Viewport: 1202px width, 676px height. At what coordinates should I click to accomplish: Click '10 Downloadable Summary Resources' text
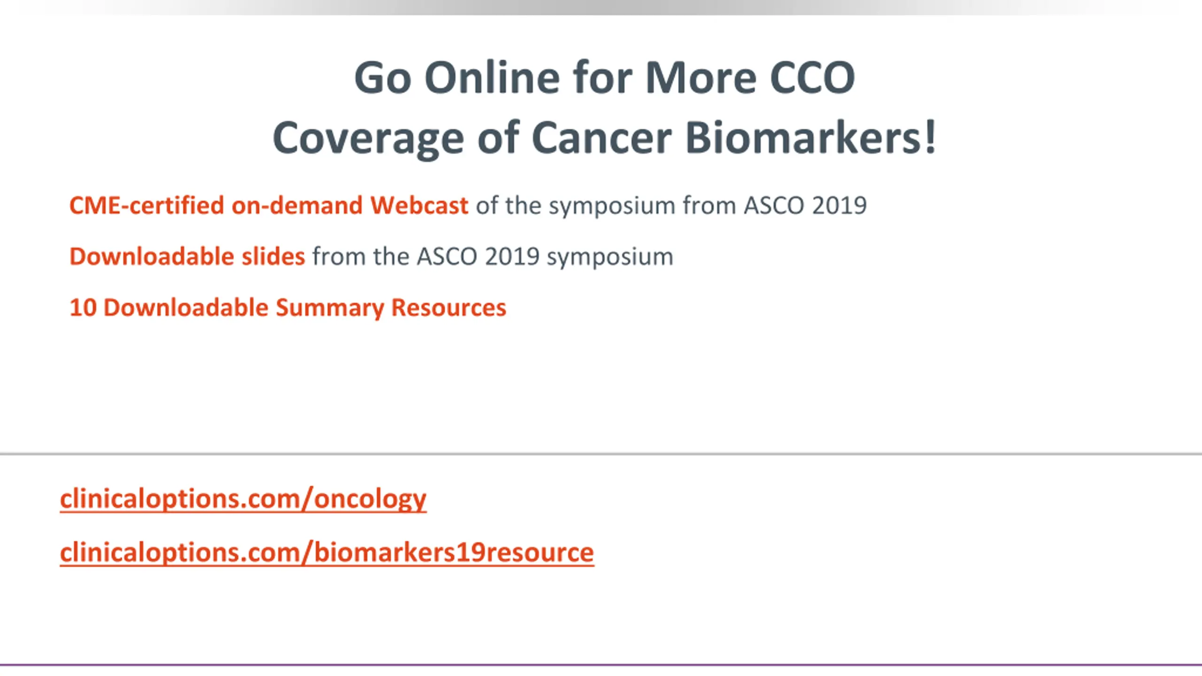pos(288,308)
